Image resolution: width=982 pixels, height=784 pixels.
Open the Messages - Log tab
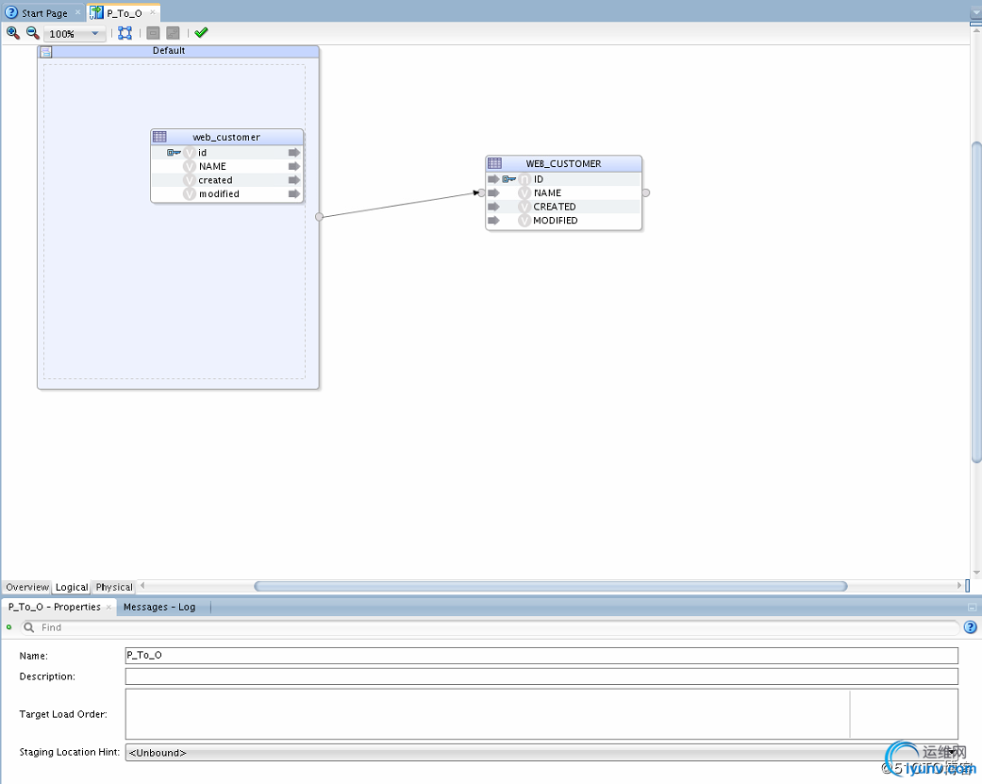[x=159, y=607]
